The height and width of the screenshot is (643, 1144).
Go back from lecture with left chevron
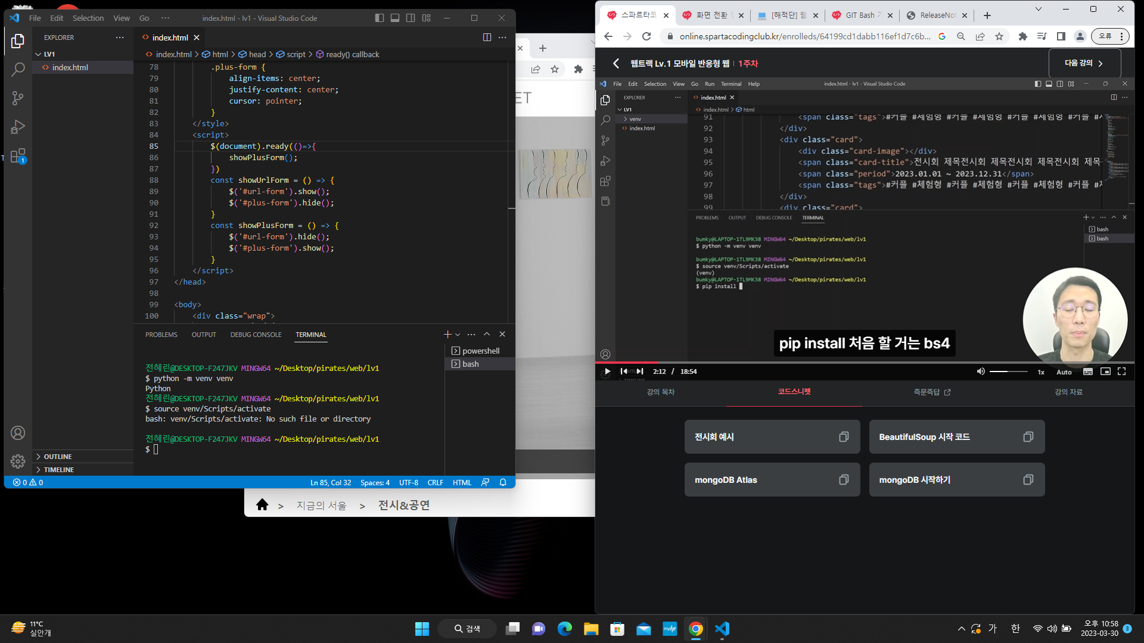(x=616, y=63)
